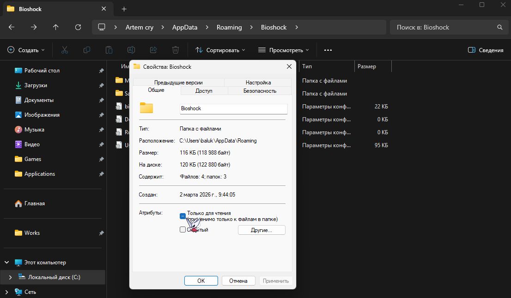Go up one folder level
The height and width of the screenshot is (298, 511).
click(56, 27)
